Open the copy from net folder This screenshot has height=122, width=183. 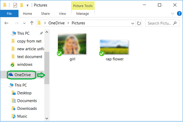point(26,41)
